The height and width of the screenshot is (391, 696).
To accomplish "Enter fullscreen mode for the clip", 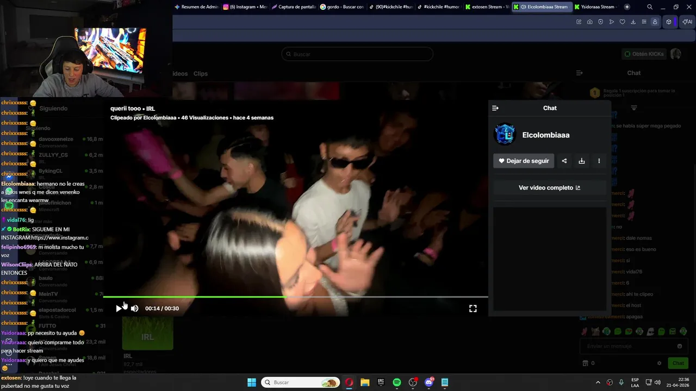I will (x=473, y=308).
